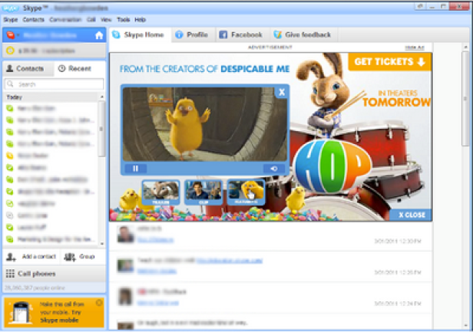
Task: Select the middle clip thumbnail showing a man
Action: [203, 192]
